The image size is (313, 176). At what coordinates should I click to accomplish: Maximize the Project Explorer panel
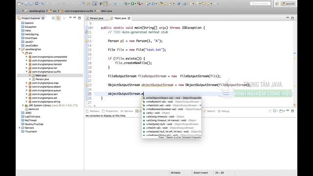click(79, 18)
